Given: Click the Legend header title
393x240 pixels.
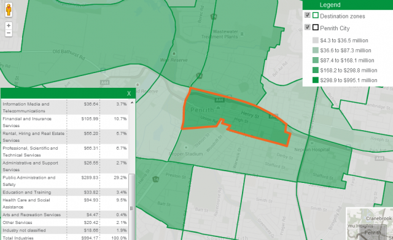Looking at the screenshot, I should [330, 5].
